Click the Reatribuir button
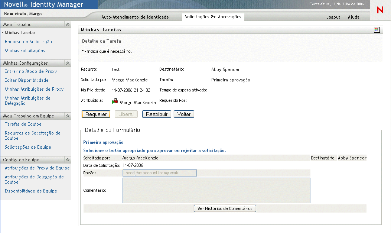This screenshot has height=233, width=391. (157, 114)
